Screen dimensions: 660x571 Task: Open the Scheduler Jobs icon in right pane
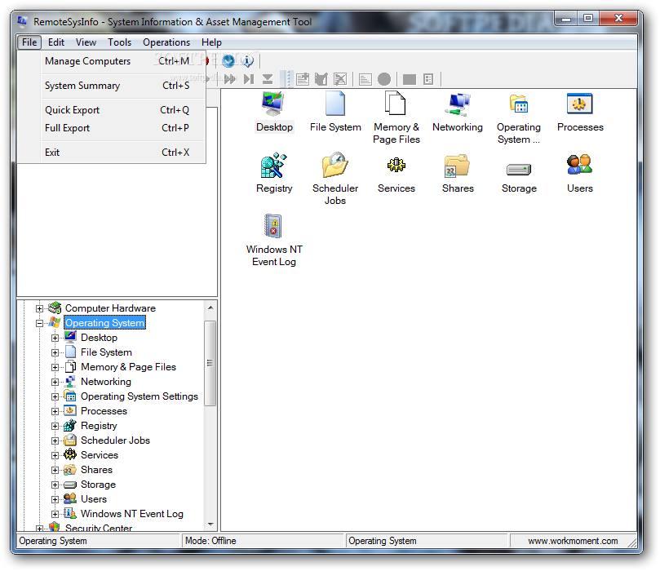coord(335,166)
